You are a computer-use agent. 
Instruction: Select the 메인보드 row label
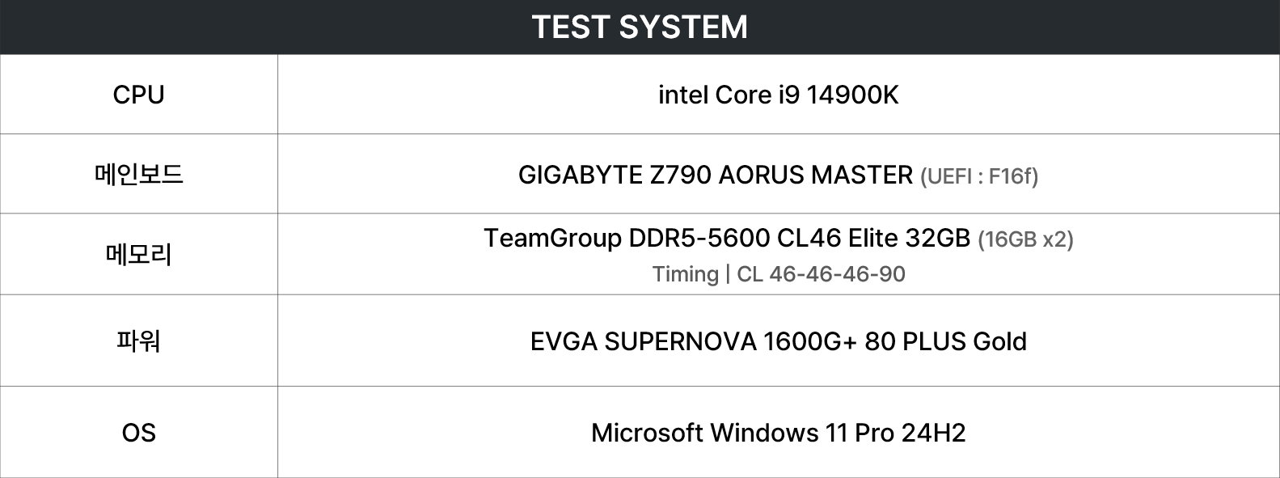[x=138, y=174]
